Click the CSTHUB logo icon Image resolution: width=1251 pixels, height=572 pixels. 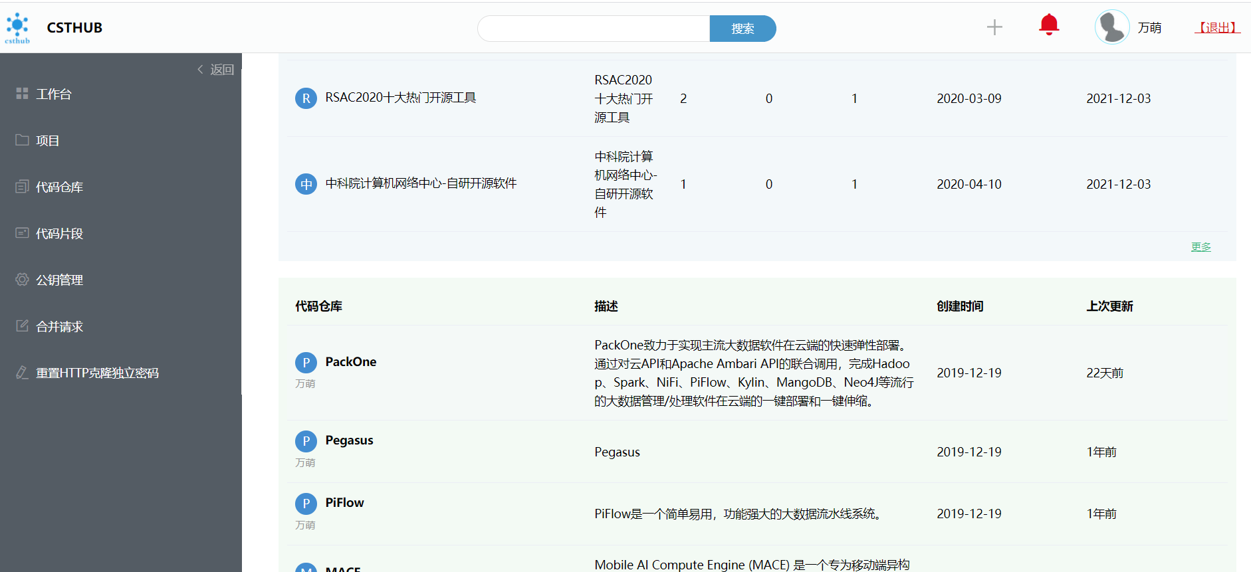17,28
